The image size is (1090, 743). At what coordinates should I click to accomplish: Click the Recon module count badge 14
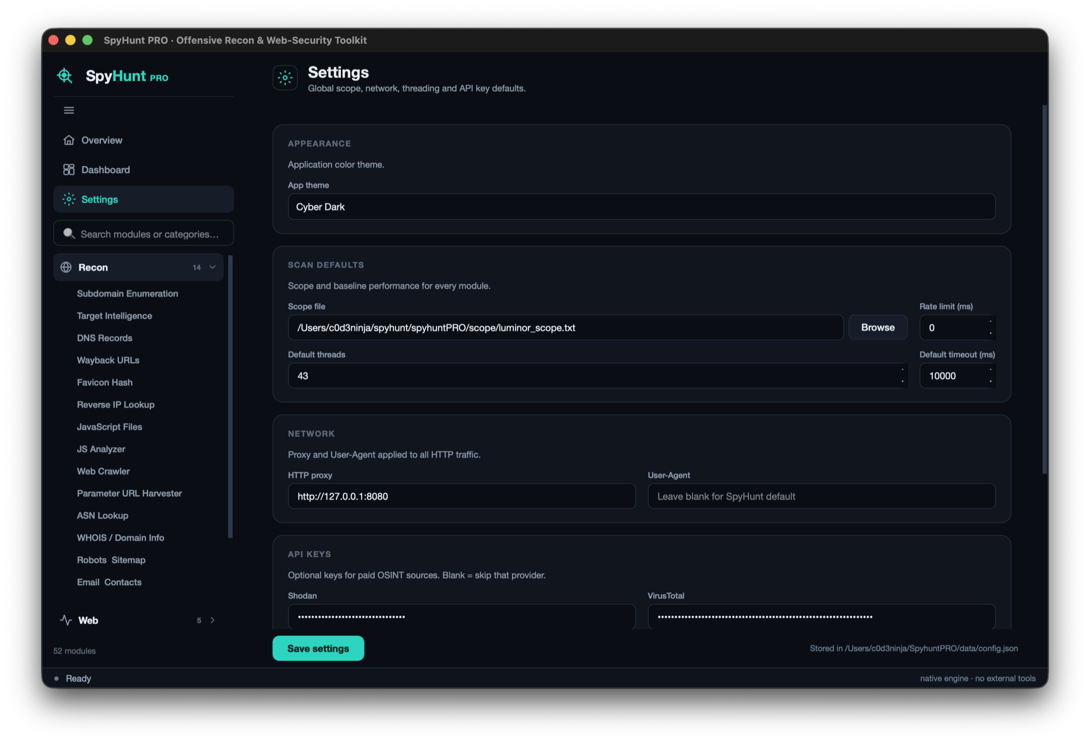(x=196, y=267)
